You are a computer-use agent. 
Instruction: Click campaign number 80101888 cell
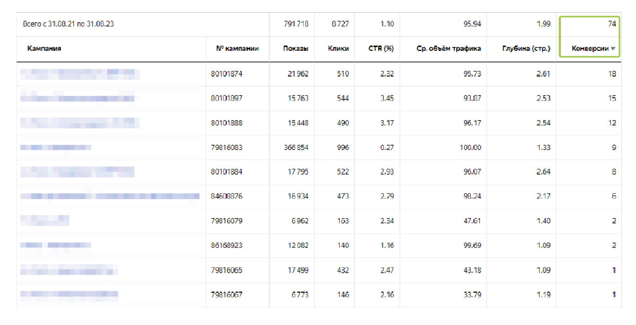tap(226, 123)
